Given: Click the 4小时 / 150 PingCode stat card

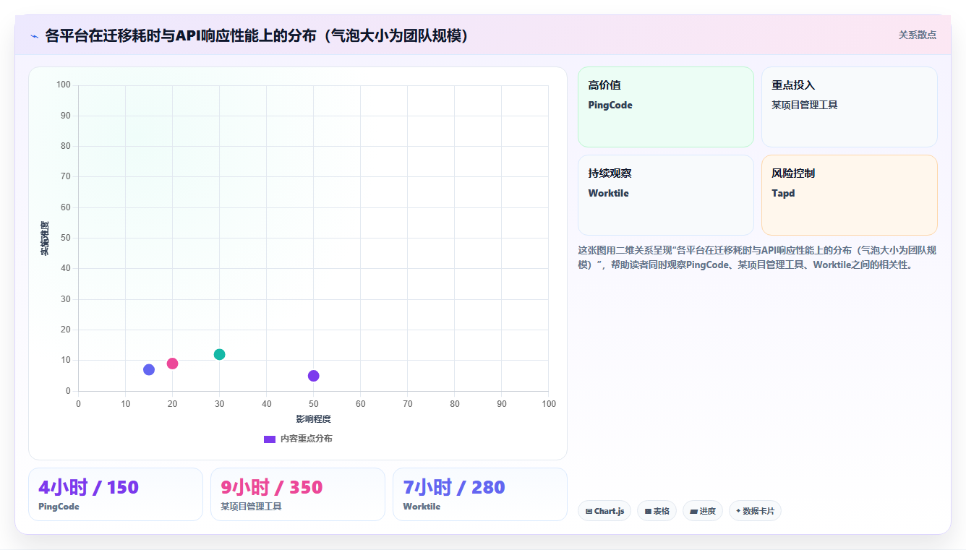Looking at the screenshot, I should pyautogui.click(x=116, y=494).
